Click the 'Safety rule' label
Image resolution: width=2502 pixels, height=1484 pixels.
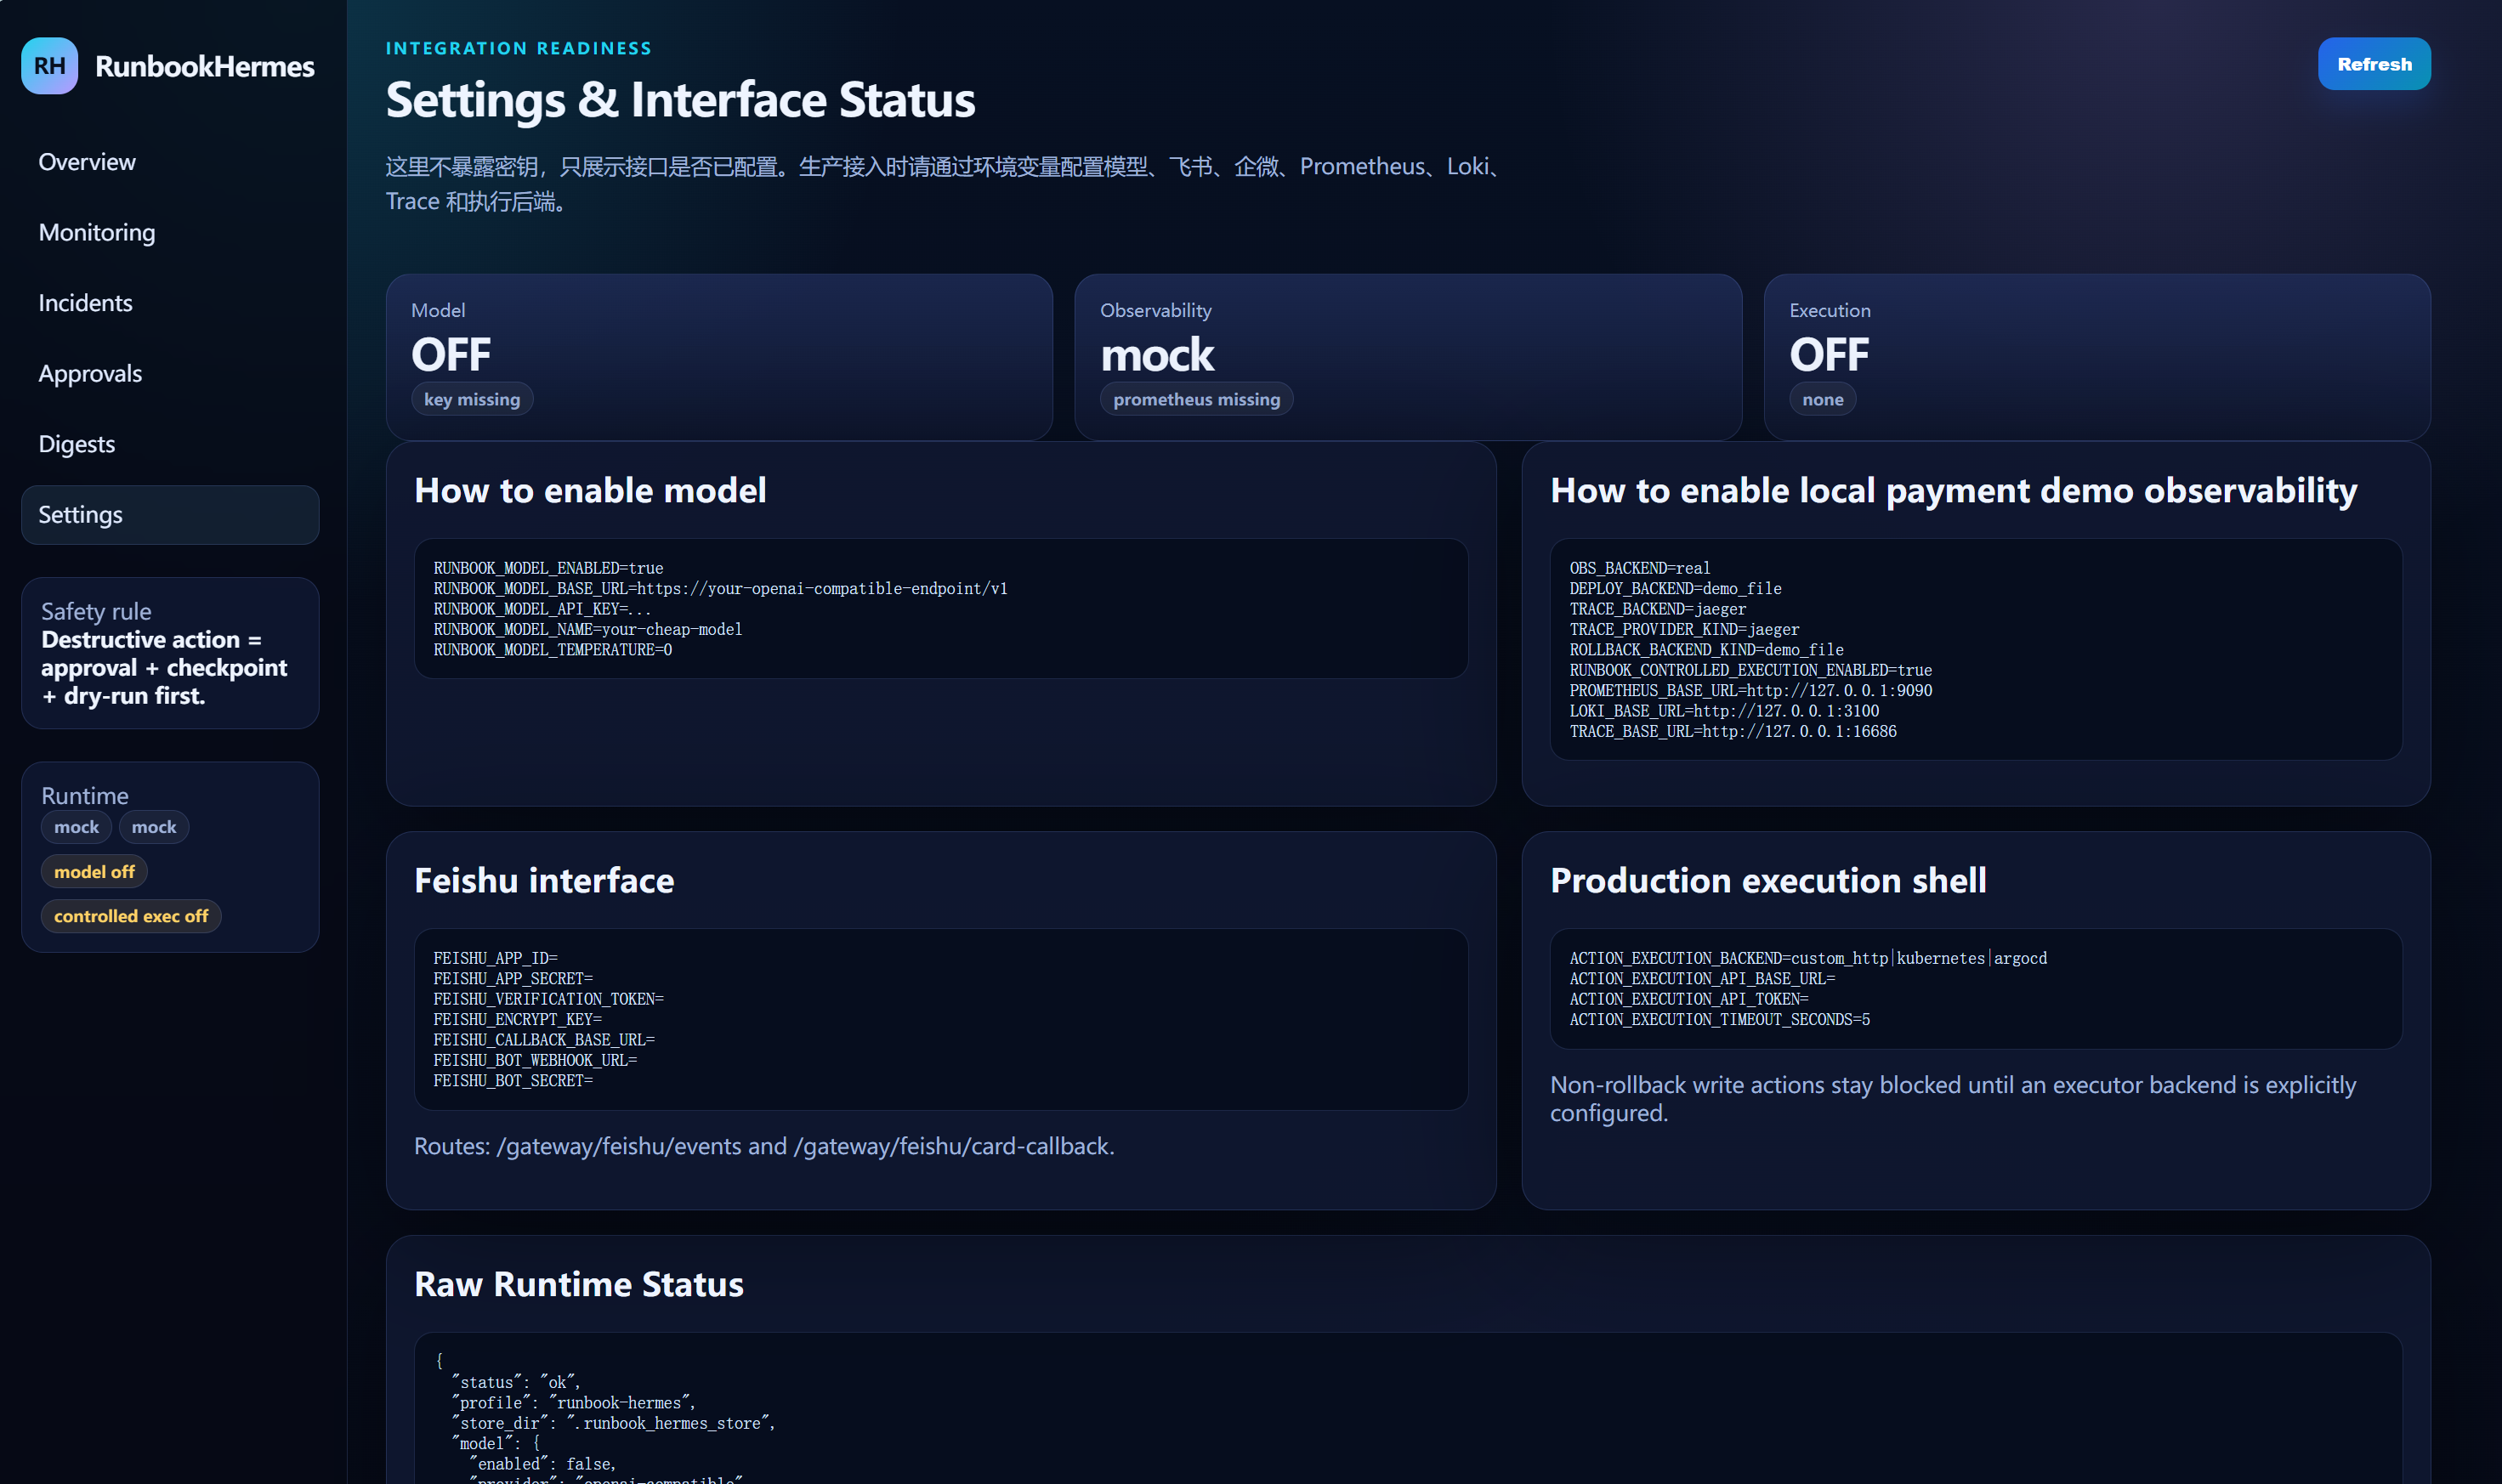[96, 611]
